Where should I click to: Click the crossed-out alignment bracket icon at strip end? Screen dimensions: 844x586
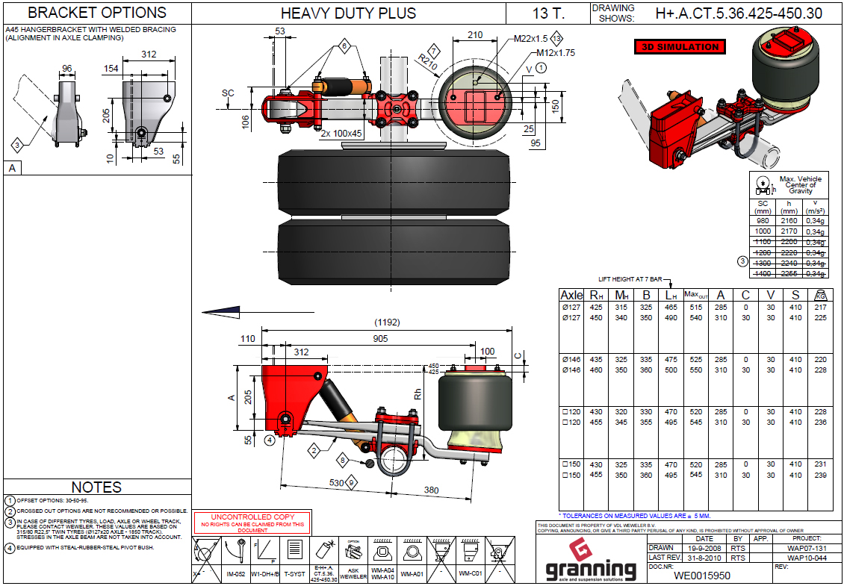500,552
